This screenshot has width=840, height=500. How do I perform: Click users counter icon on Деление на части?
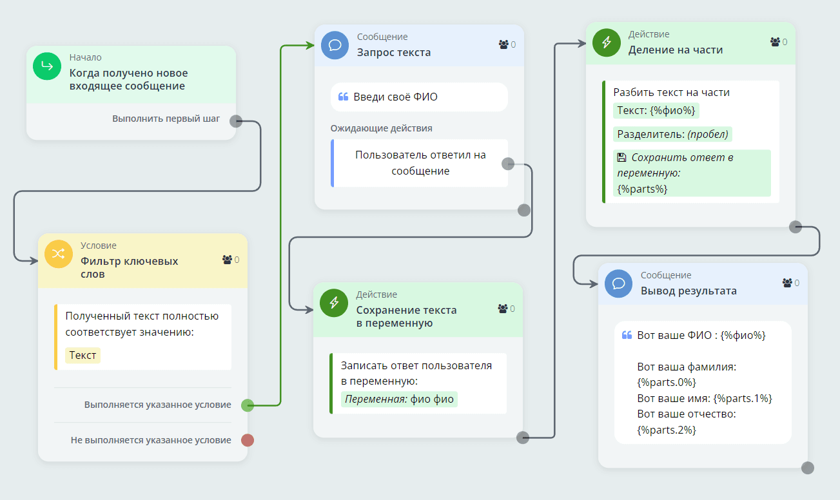(x=775, y=42)
